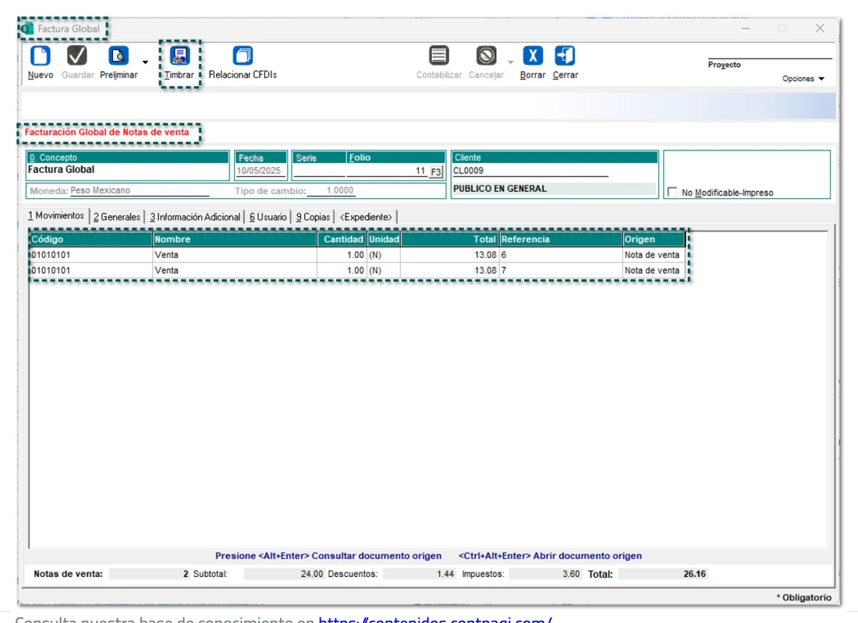858x623 pixels.
Task: Click the F3 folio lookup button
Action: [435, 172]
